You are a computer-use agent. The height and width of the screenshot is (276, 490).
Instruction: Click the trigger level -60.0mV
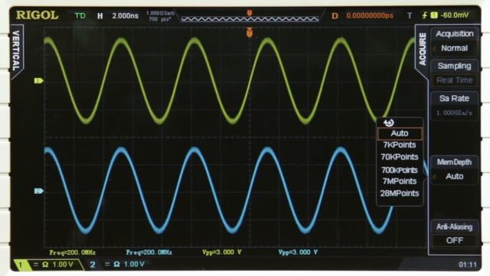pos(455,15)
